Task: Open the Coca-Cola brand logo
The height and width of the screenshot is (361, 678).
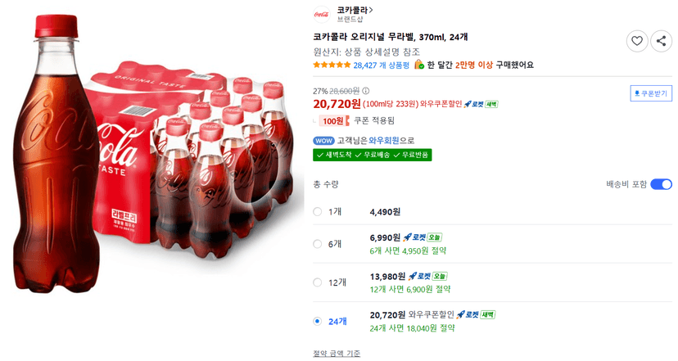Action: coord(322,14)
